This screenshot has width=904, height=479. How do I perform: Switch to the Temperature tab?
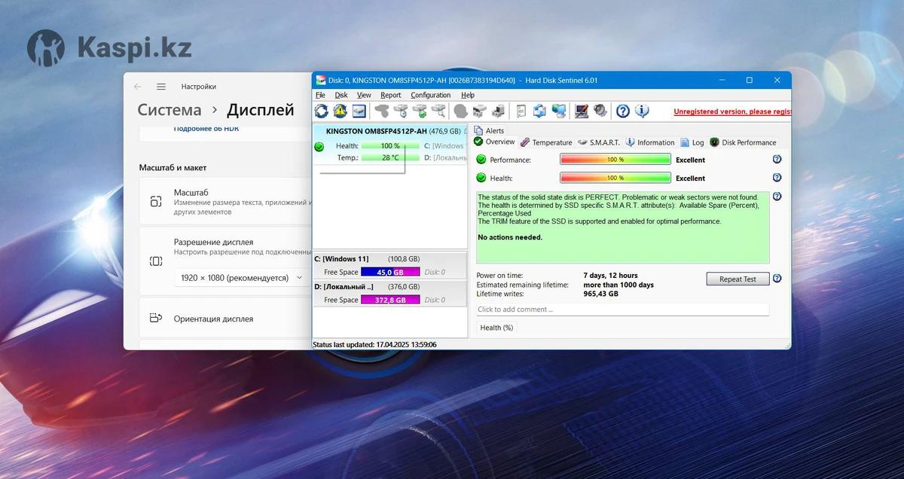click(545, 142)
